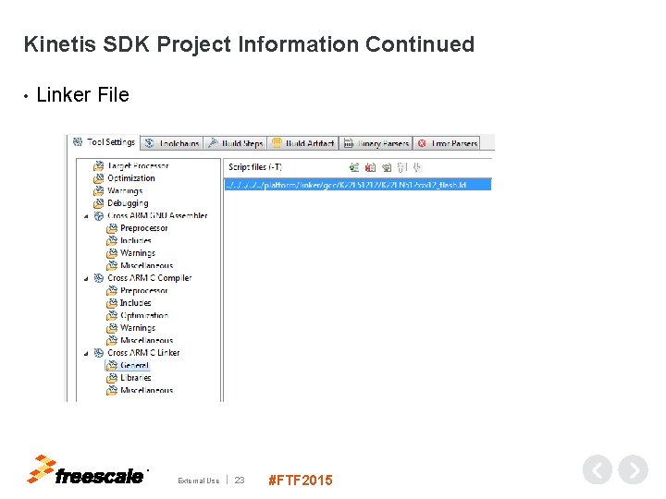
Task: Open the Error Parsers tab
Action: [x=447, y=143]
